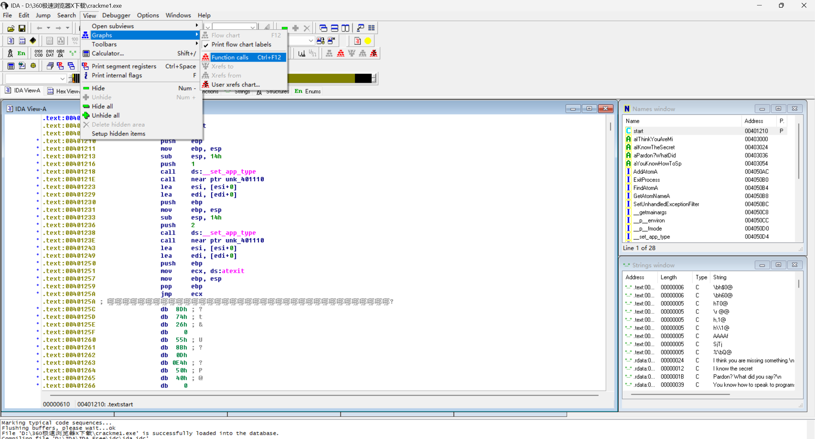The height and width of the screenshot is (439, 815).
Task: Open the dropdown left of navigation band
Action: 62,78
